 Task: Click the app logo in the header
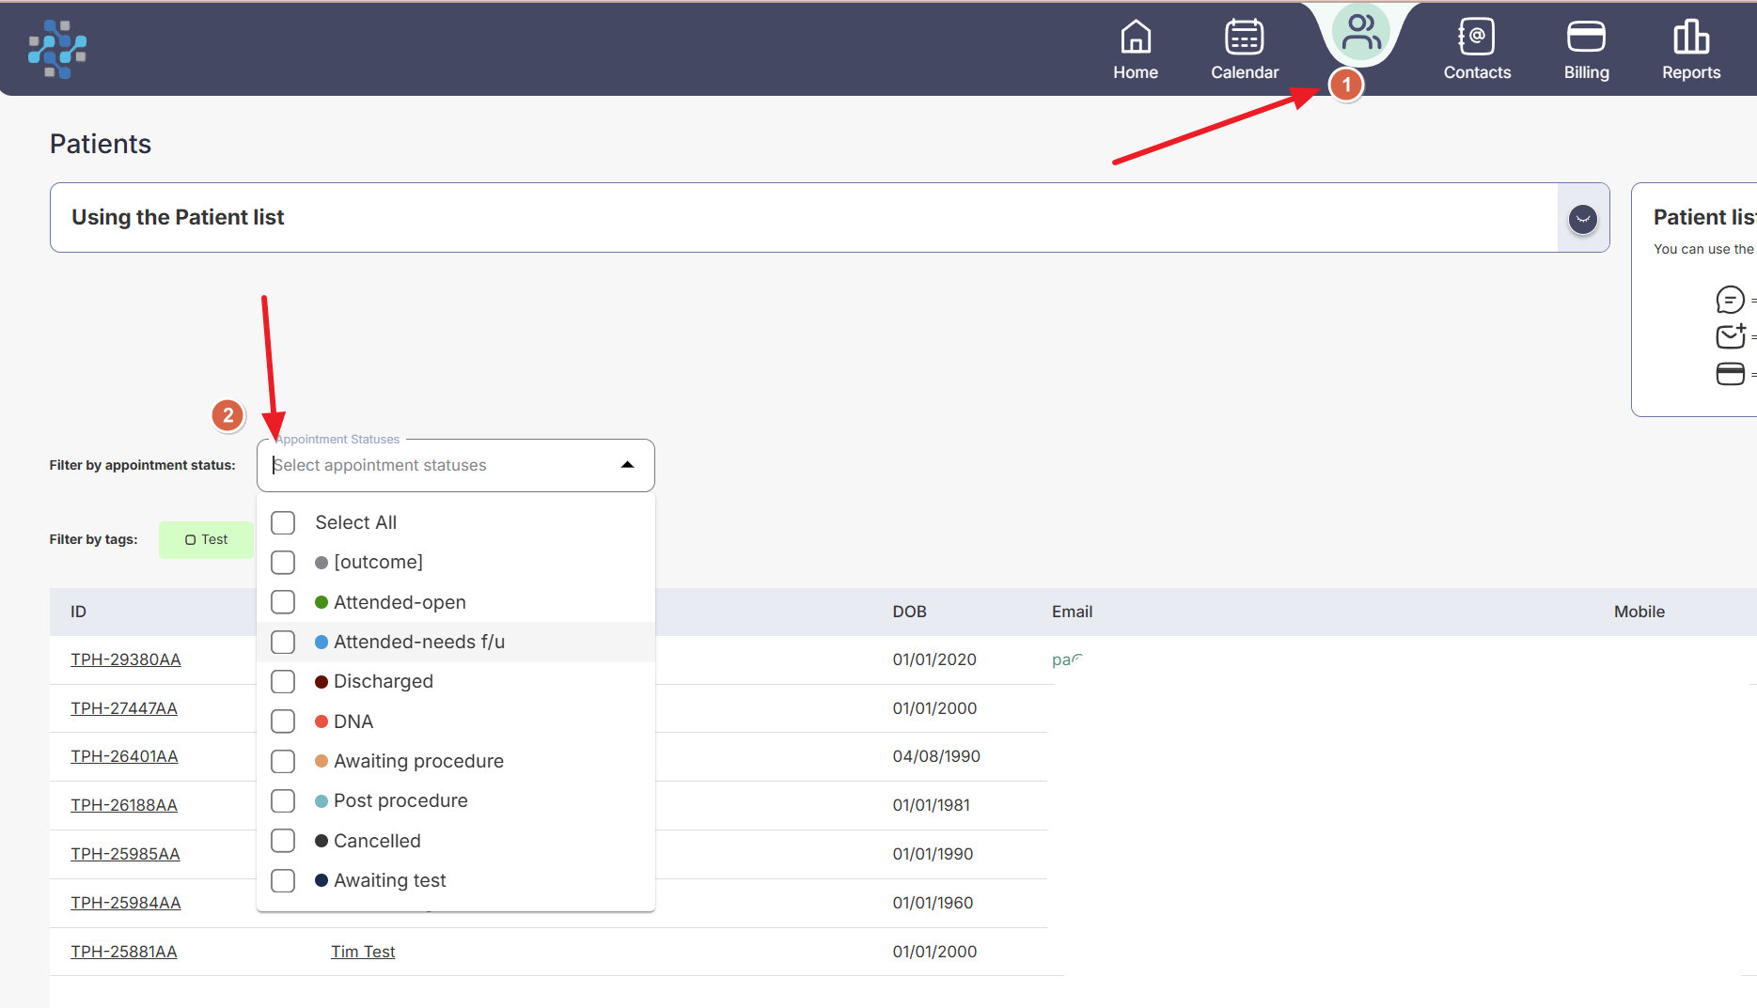[57, 49]
